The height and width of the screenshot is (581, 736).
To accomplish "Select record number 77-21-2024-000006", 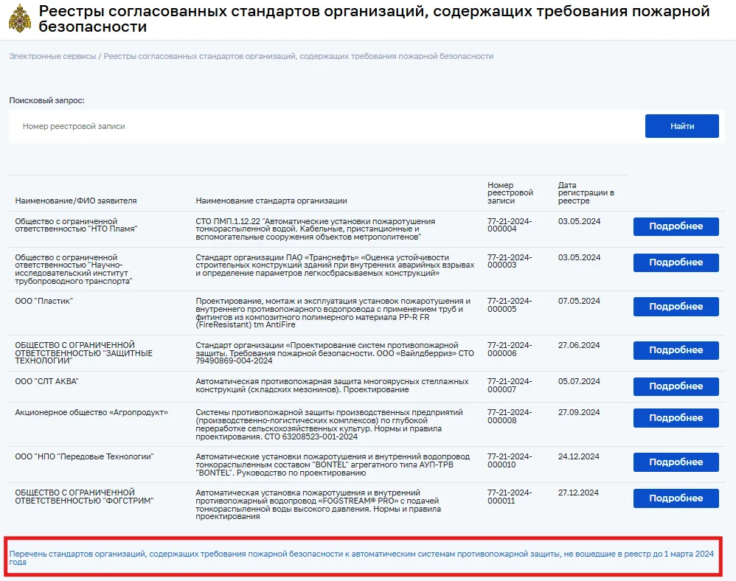I will (x=510, y=349).
